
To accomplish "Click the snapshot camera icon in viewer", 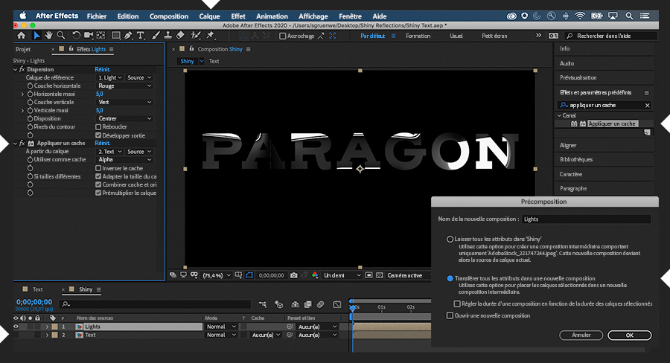I will [294, 275].
